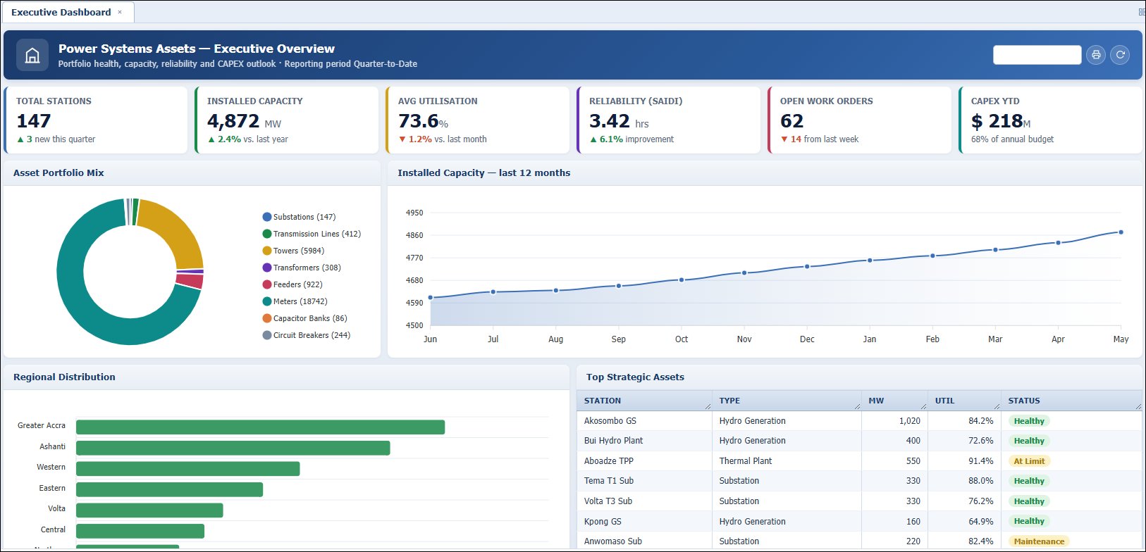Image resolution: width=1146 pixels, height=552 pixels.
Task: Select the Aboadze TPP row
Action: (859, 461)
